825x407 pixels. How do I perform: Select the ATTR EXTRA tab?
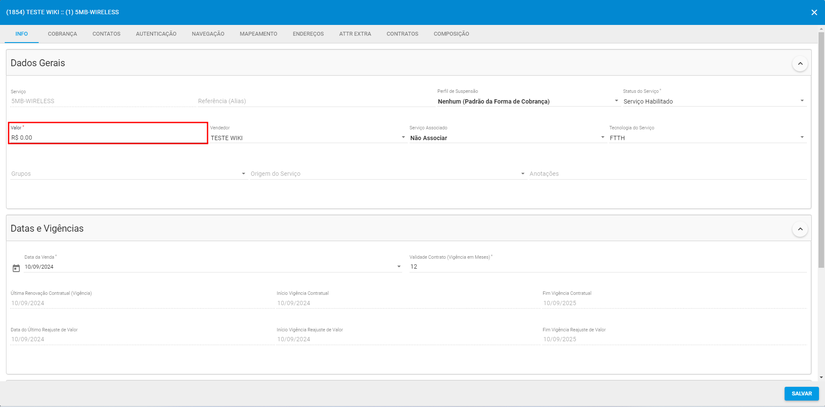(355, 34)
